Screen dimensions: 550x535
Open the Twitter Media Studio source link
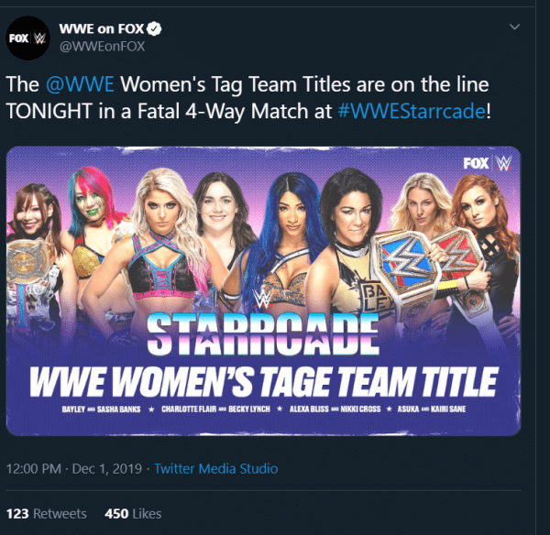point(216,469)
